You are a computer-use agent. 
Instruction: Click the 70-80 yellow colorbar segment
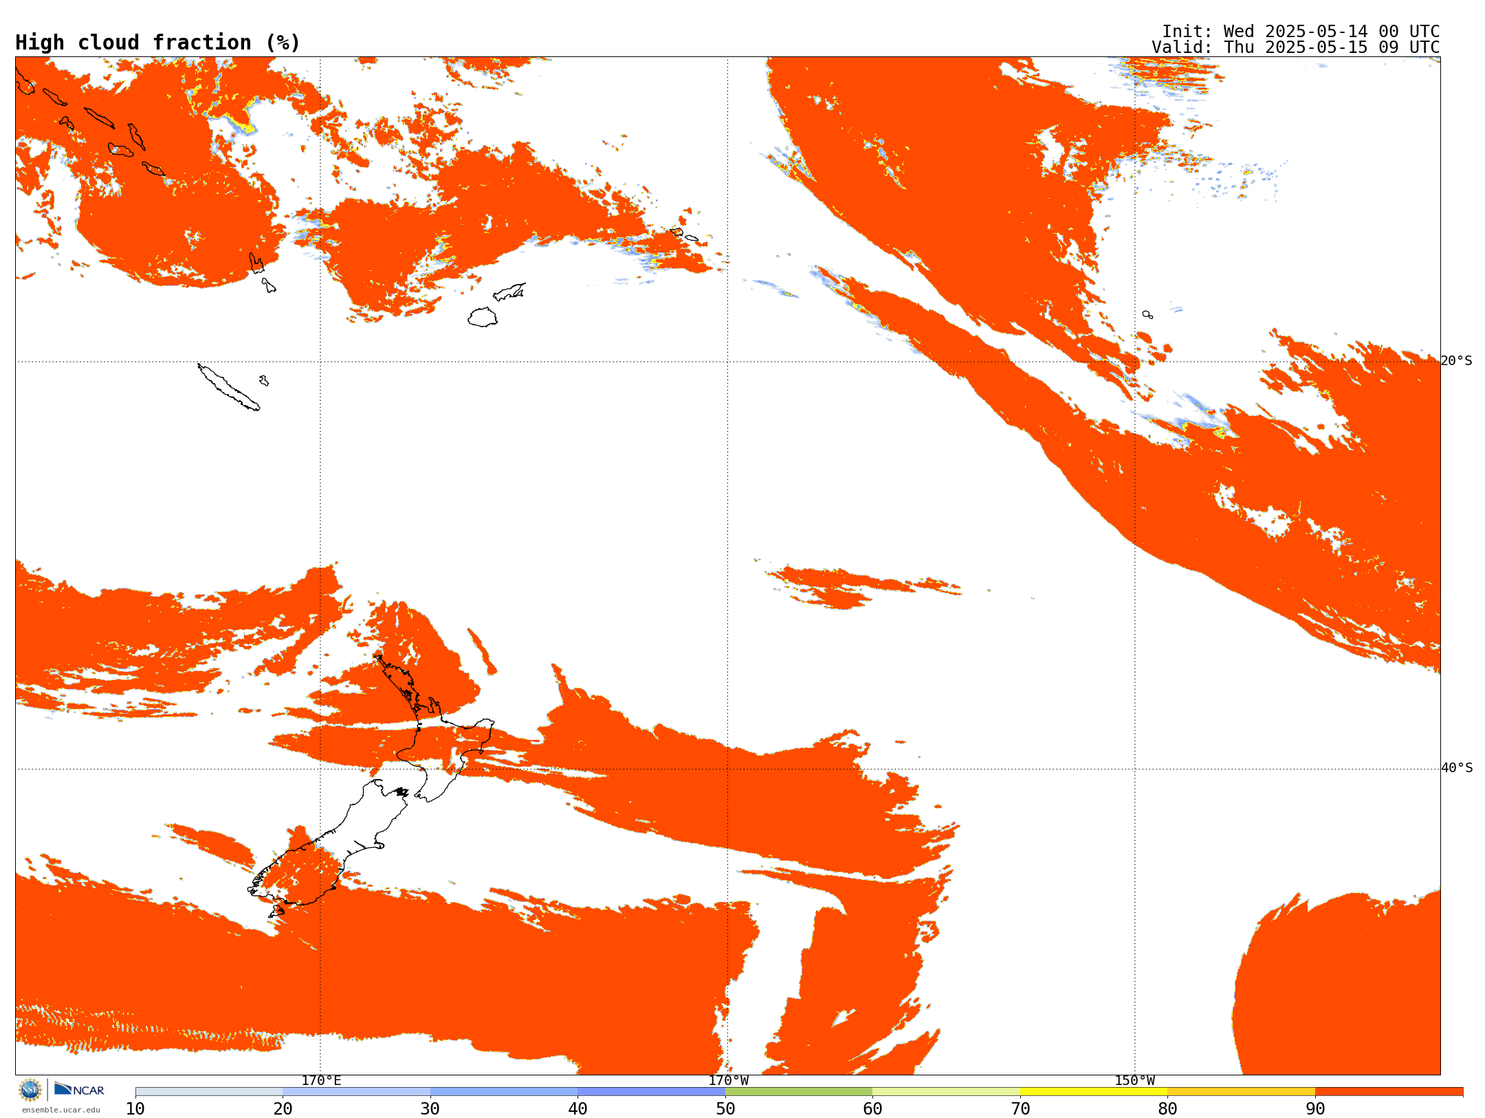pyautogui.click(x=1094, y=1092)
